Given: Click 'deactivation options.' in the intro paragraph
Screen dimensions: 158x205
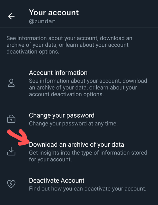Looking at the screenshot, I should click(33, 52).
